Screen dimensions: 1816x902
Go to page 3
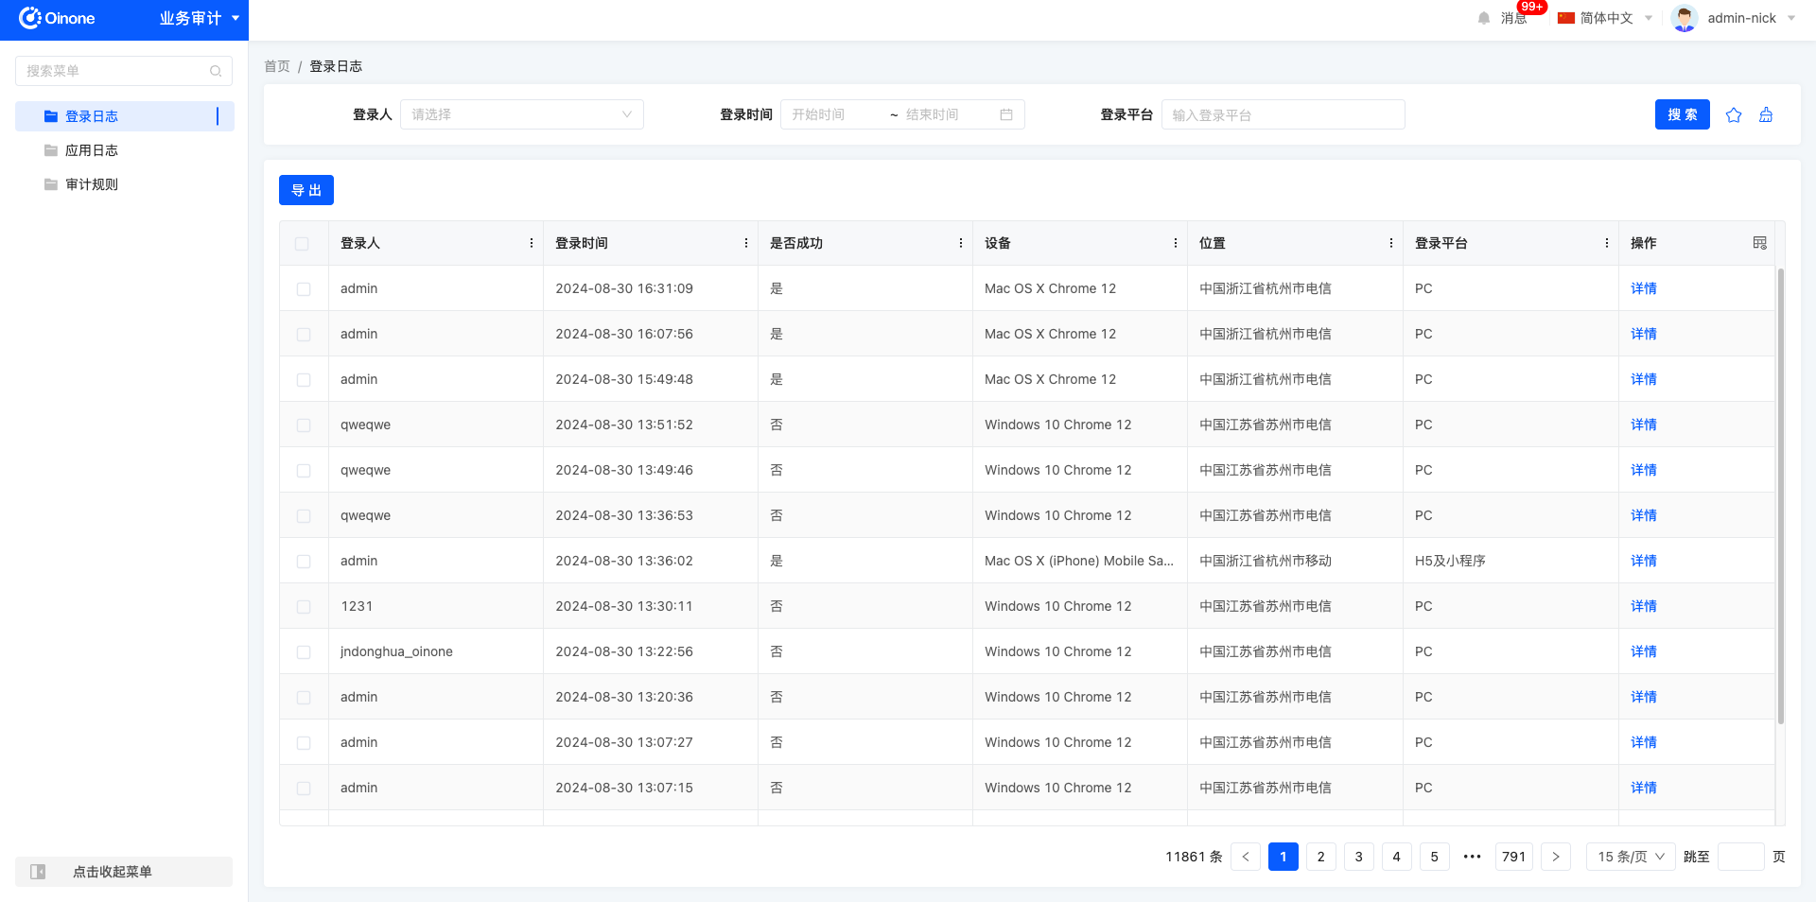(1359, 857)
